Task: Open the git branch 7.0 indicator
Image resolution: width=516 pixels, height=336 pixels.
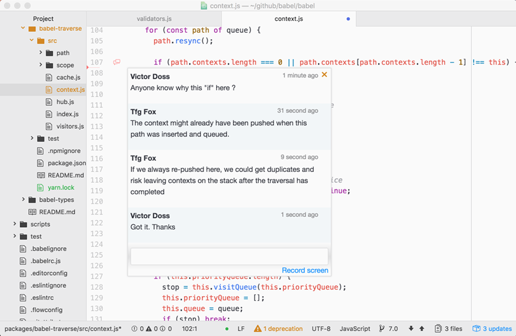Action: pos(388,328)
